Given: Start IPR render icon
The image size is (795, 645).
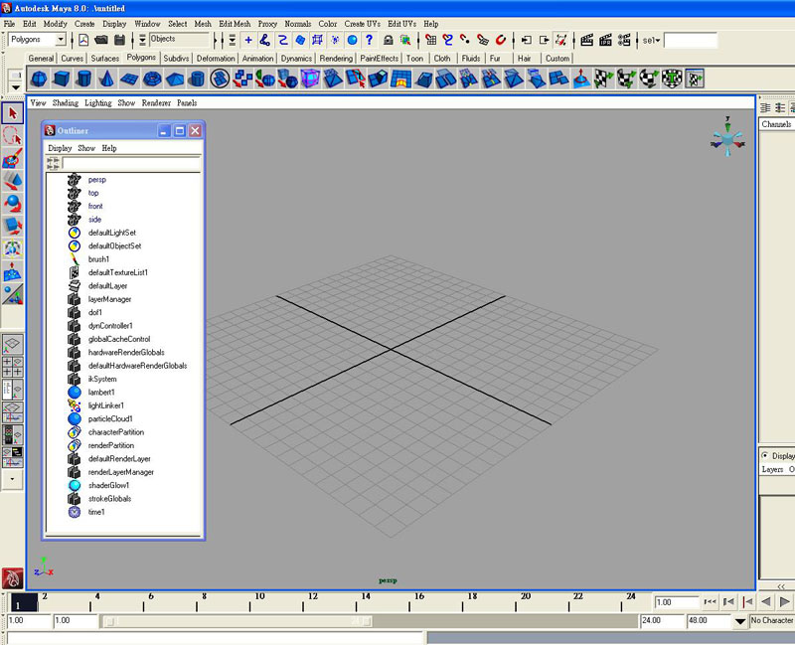Looking at the screenshot, I should (x=605, y=40).
